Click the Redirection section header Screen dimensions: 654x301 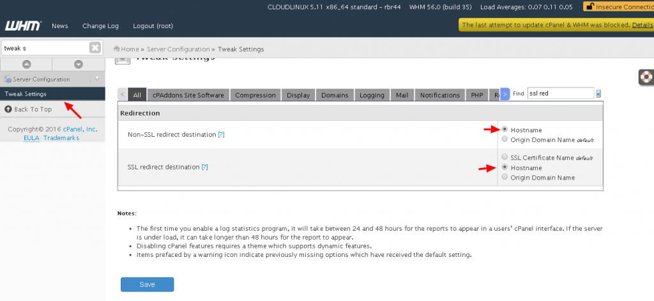click(x=360, y=113)
